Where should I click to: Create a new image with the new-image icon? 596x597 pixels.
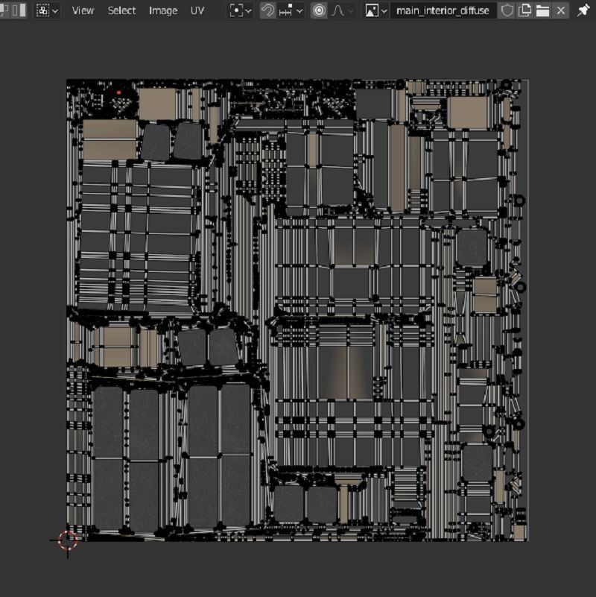524,10
